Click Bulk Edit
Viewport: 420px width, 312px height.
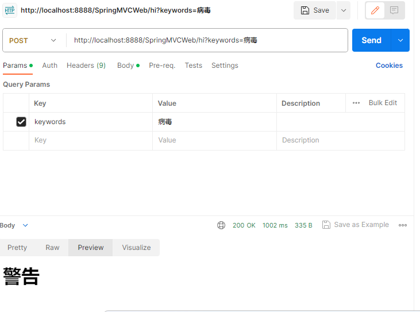pos(383,103)
